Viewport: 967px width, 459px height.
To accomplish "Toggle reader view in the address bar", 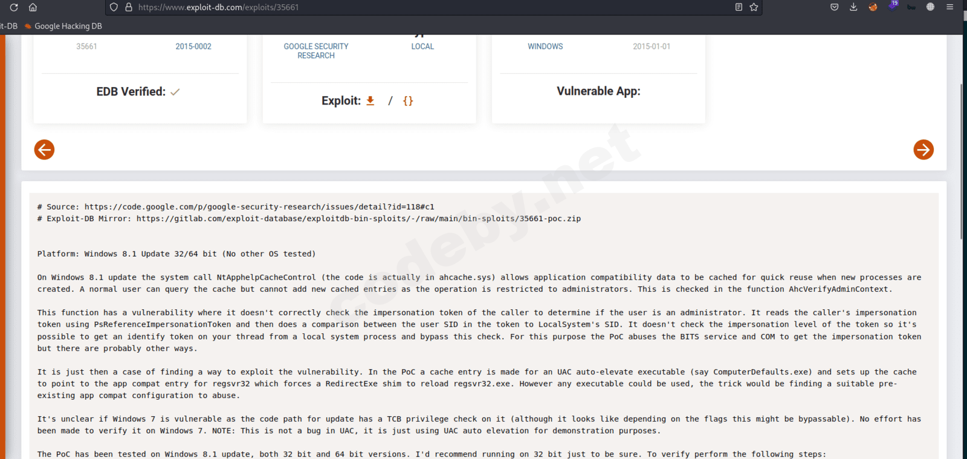I will (739, 7).
